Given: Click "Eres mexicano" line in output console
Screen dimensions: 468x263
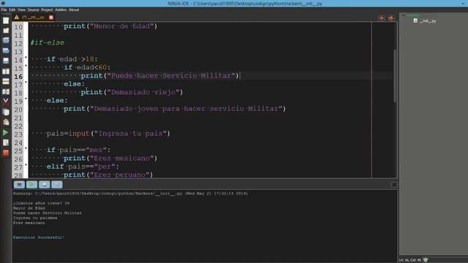Looking at the screenshot, I should 29,223.
